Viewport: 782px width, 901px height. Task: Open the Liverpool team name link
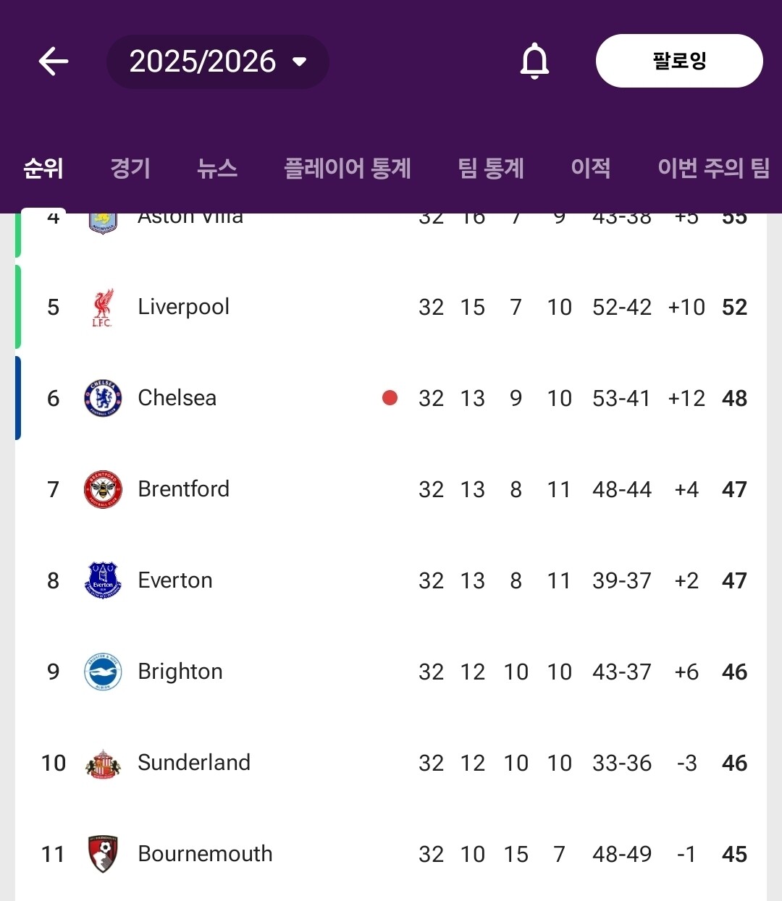tap(184, 307)
